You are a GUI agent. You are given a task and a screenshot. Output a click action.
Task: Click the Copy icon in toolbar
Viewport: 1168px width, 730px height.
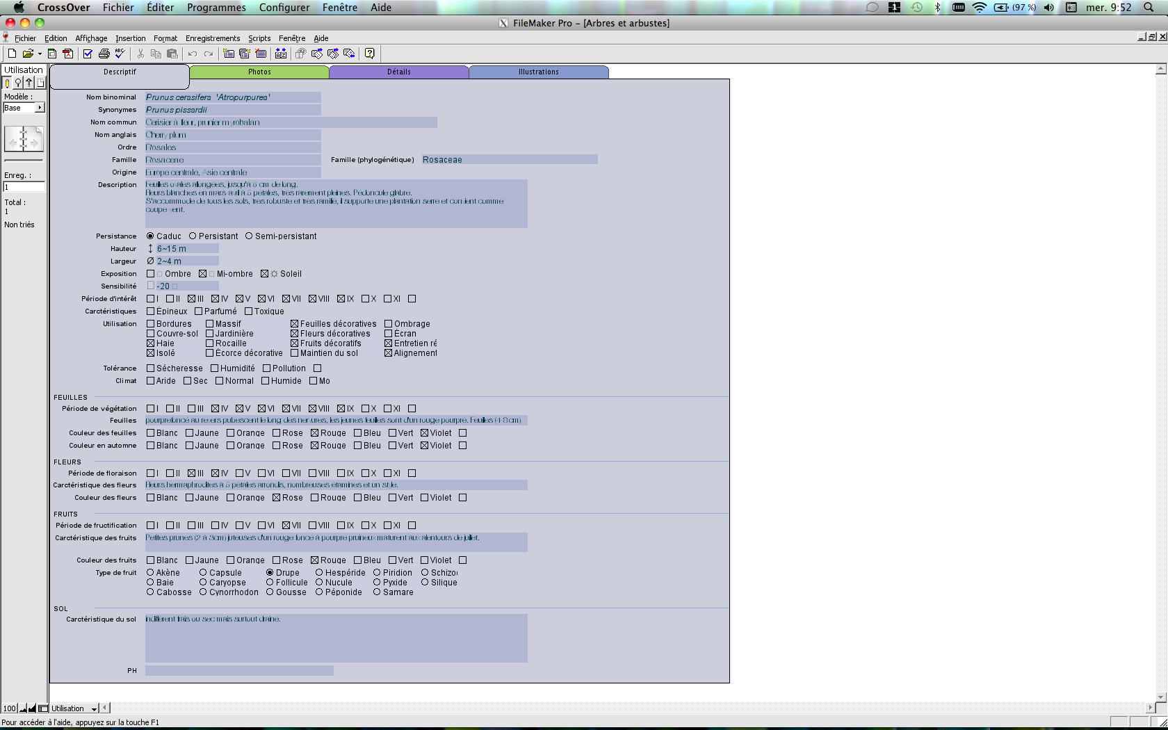pos(156,54)
